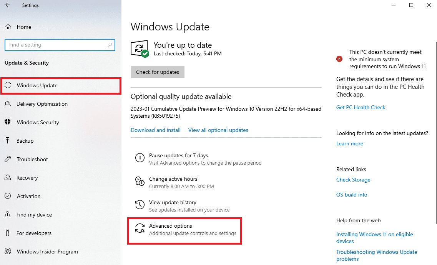Image resolution: width=437 pixels, height=265 pixels.
Task: Click the Troubleshoot wrench icon
Action: 8,159
